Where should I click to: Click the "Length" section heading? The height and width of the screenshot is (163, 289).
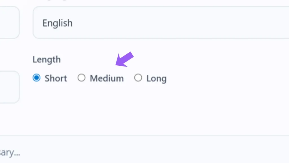[47, 60]
